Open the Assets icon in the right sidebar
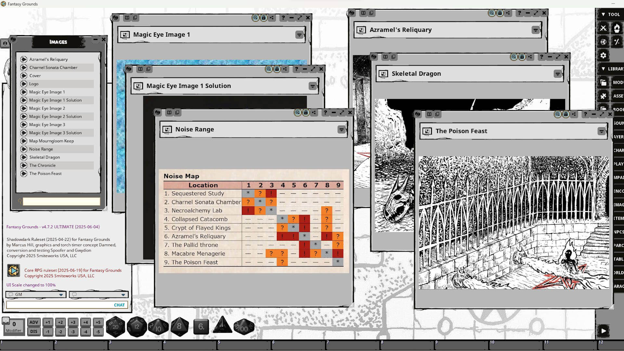 point(603,96)
